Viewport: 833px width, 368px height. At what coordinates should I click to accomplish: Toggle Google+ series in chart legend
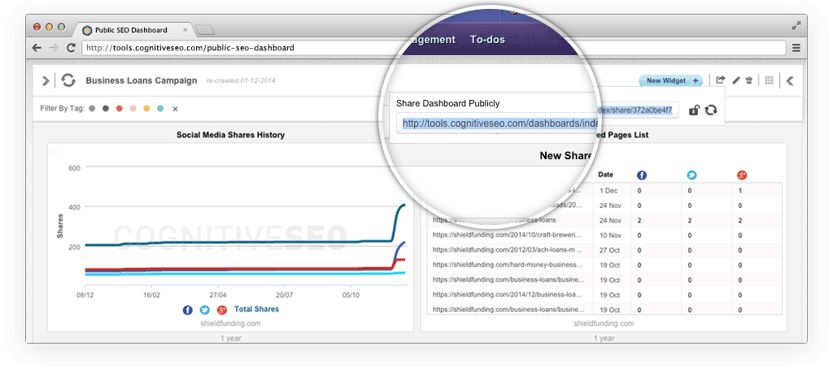tap(222, 310)
